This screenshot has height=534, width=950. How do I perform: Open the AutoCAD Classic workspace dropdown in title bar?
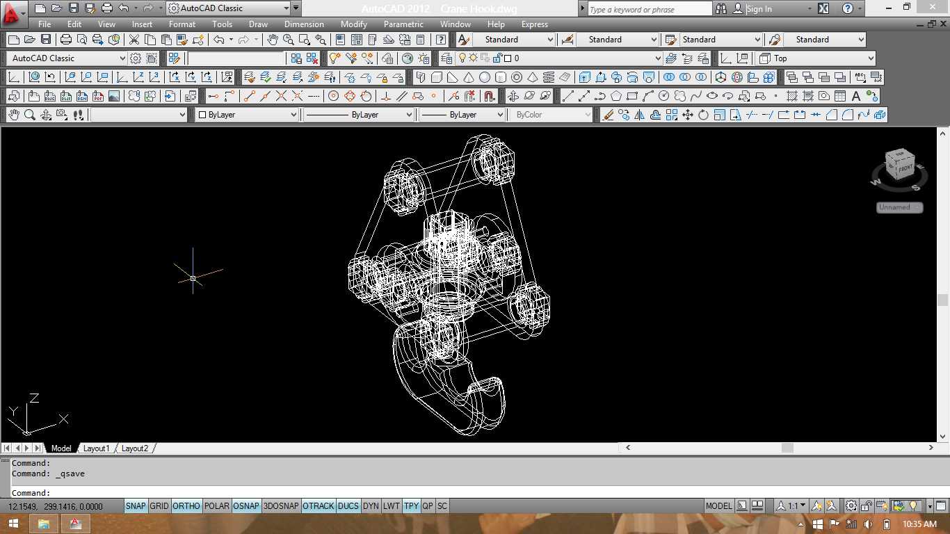click(x=228, y=8)
